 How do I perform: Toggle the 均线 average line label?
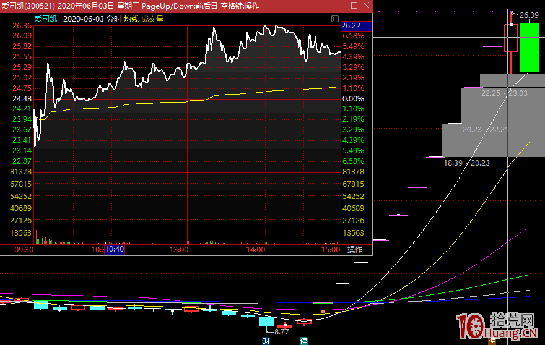click(131, 19)
